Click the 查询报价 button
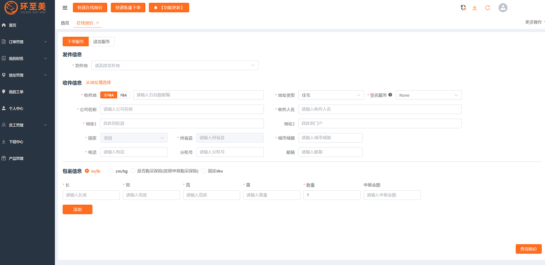Image resolution: width=545 pixels, height=265 pixels. [x=528, y=249]
